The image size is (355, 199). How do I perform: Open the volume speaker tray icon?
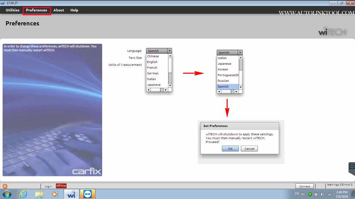coord(322,194)
